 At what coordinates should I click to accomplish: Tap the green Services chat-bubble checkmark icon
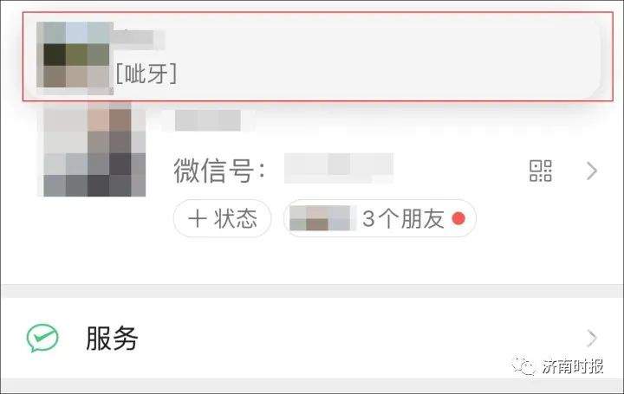[42, 338]
